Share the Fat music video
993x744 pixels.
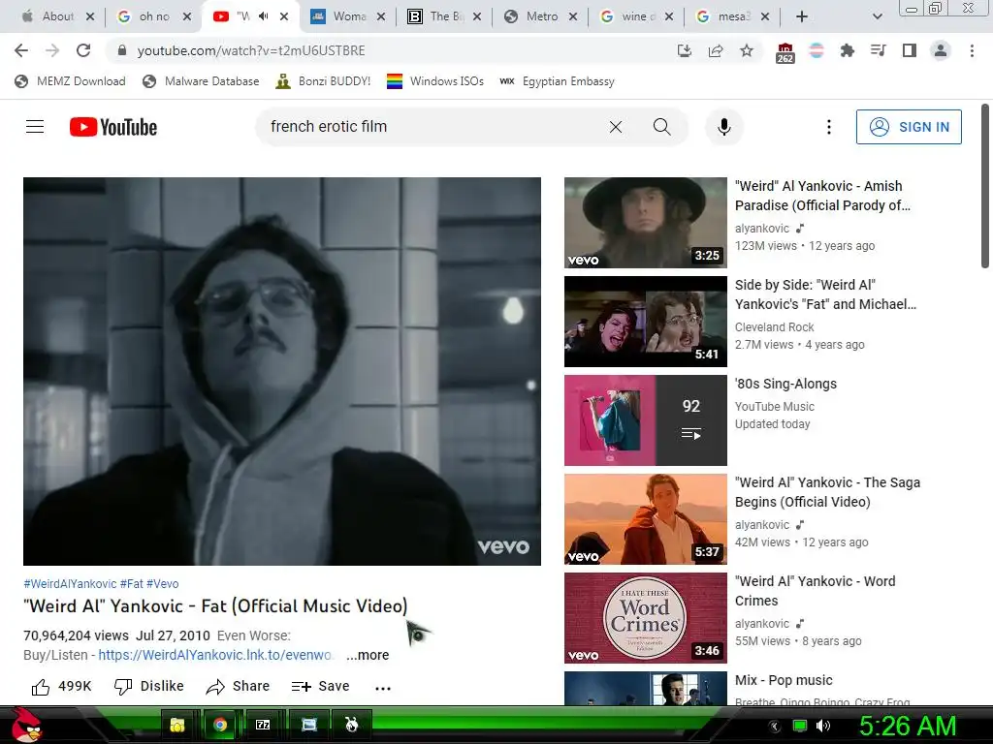[239, 687]
